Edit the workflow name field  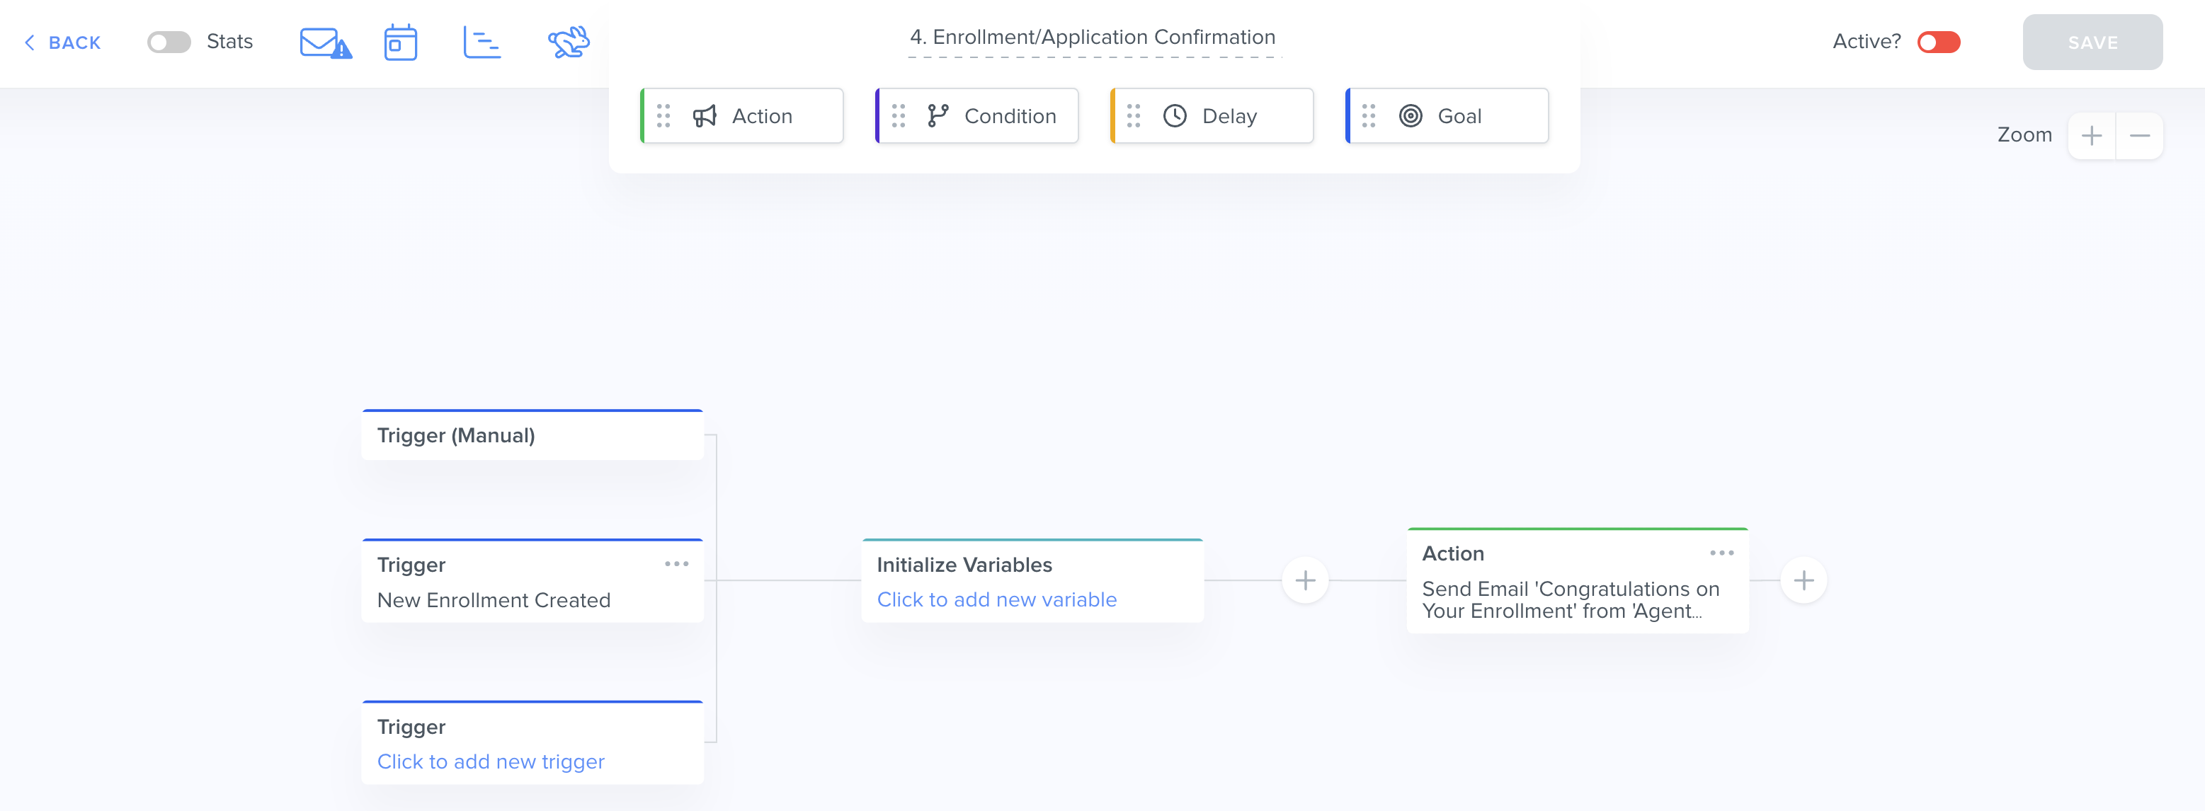click(x=1092, y=38)
